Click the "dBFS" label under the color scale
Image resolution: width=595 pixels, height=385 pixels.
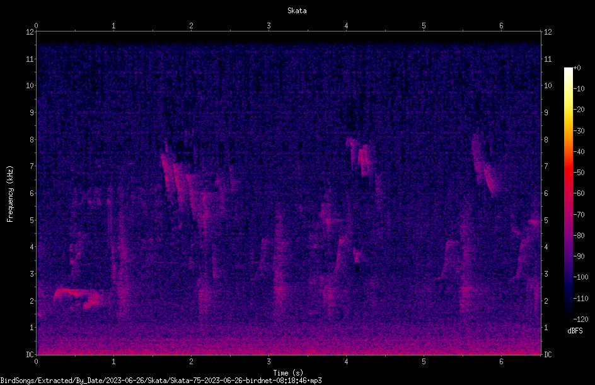575,331
